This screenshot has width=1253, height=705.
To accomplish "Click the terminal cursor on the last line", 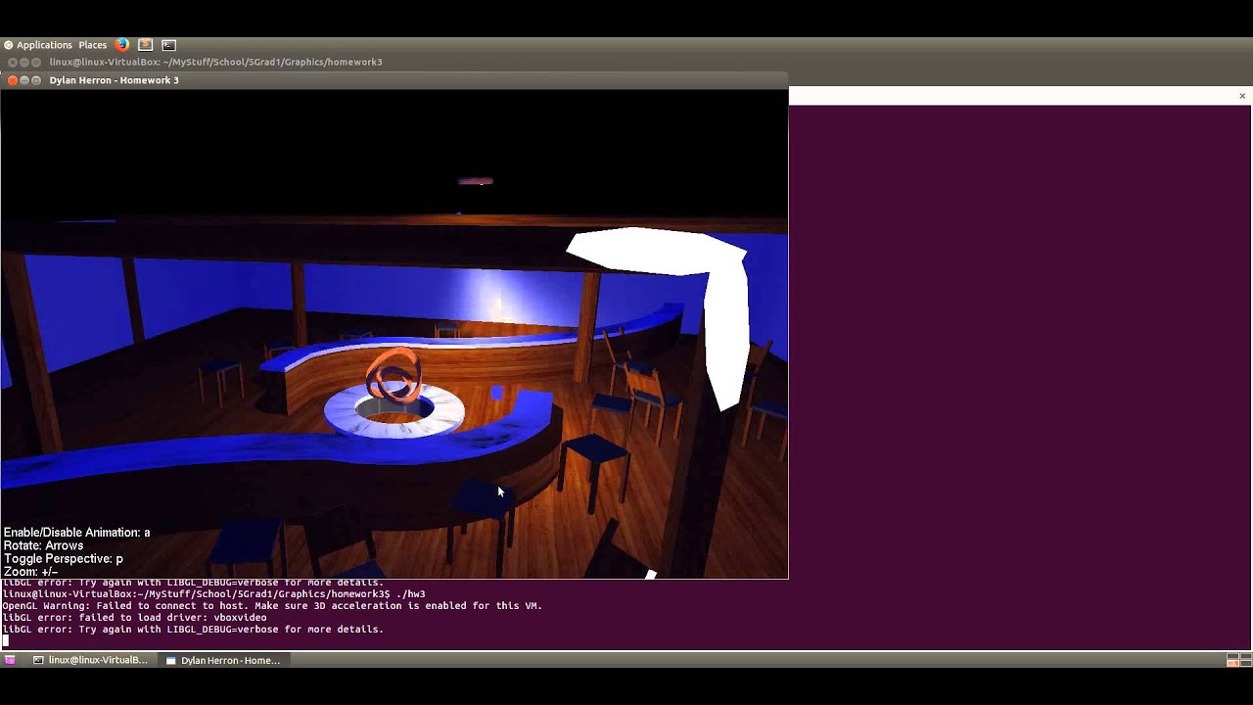I will tap(5, 641).
